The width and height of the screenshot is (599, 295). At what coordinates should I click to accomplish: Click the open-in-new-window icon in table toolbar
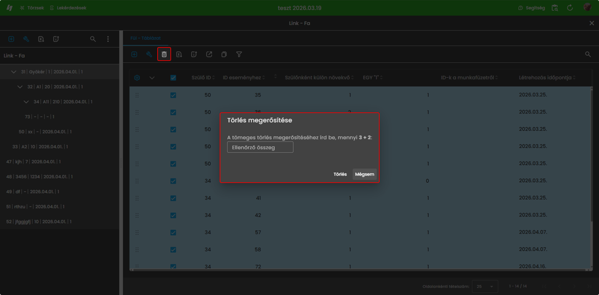(x=209, y=54)
